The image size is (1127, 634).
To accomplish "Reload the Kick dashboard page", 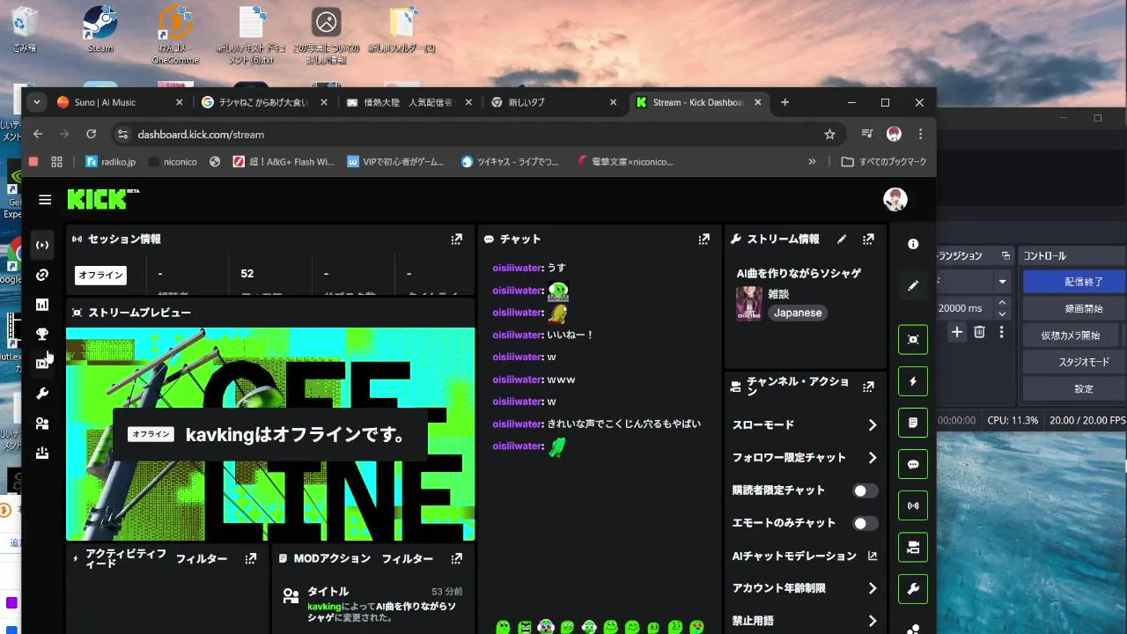I will click(x=91, y=134).
